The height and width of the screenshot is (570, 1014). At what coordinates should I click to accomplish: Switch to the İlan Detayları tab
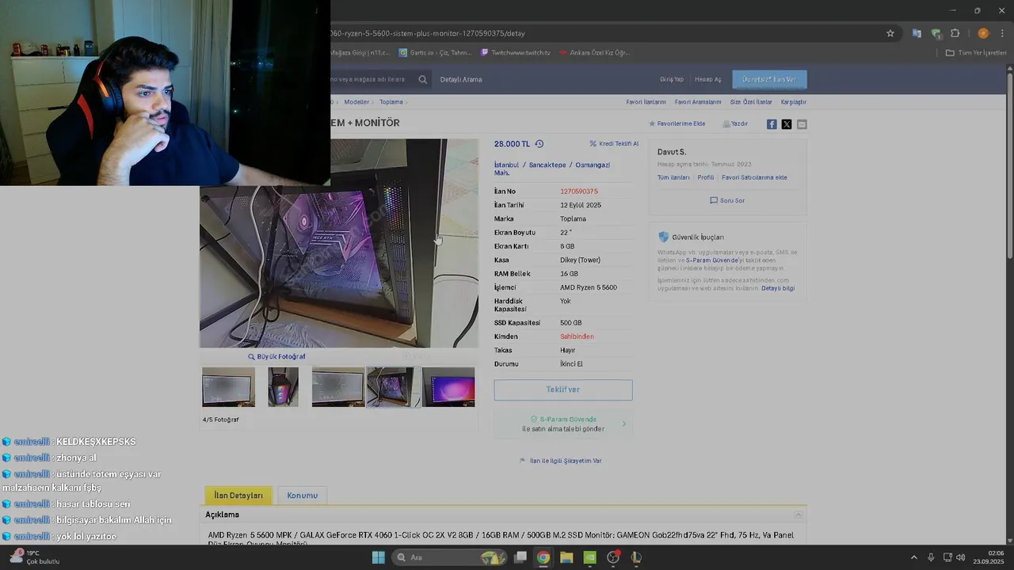[238, 496]
